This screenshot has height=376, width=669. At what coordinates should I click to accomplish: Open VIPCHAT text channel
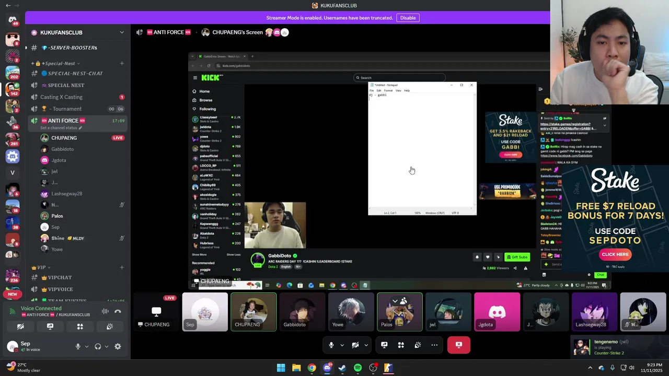tap(78, 277)
